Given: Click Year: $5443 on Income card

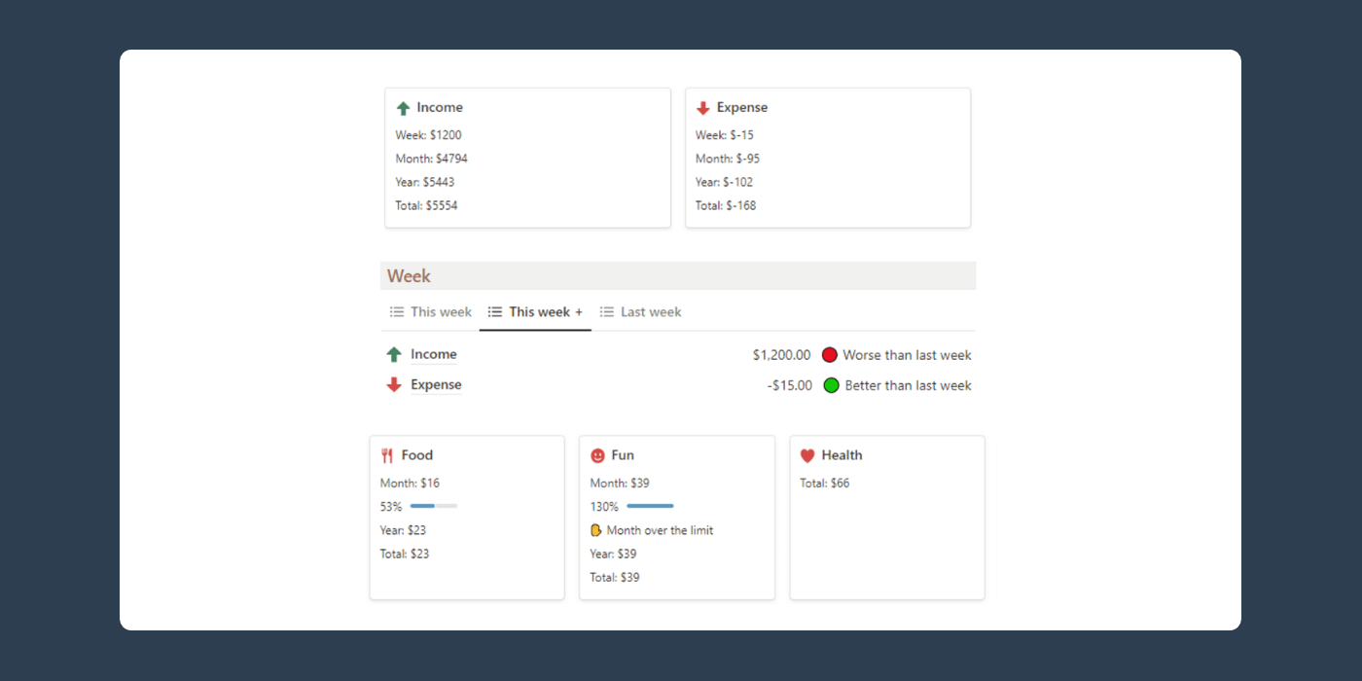Looking at the screenshot, I should tap(425, 182).
